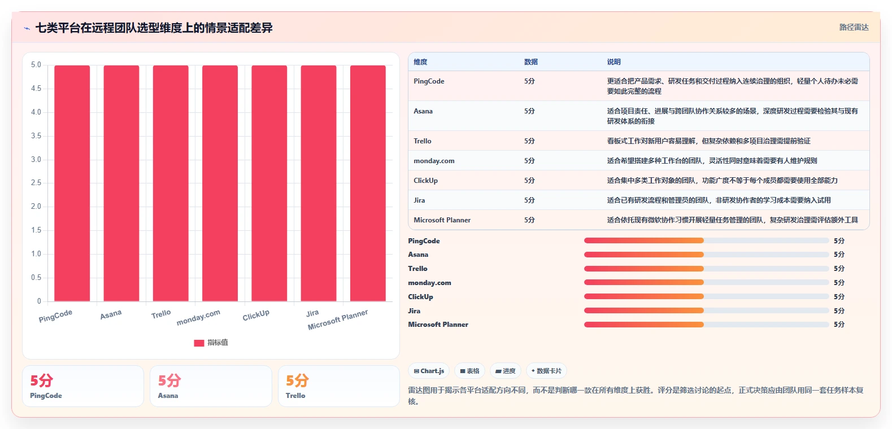Click the PingCode progress bar
The width and height of the screenshot is (892, 429).
(706, 240)
